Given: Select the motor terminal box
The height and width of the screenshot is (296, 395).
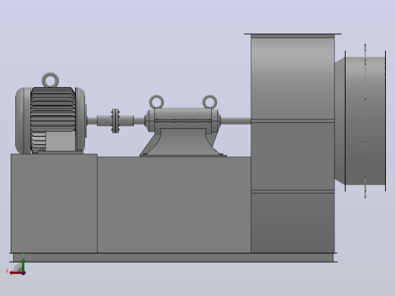Looking at the screenshot, I should point(61,141).
